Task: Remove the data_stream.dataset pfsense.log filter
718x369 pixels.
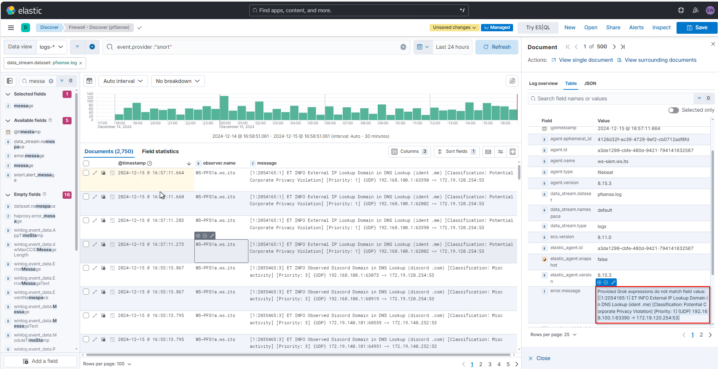Action: point(81,63)
